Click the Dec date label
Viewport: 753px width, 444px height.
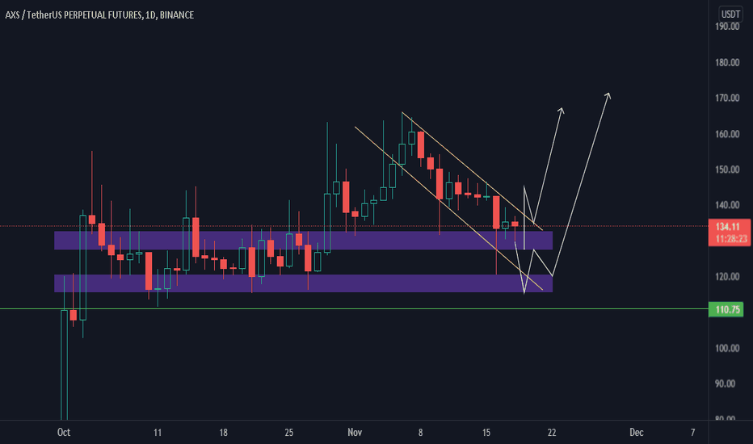coord(637,432)
